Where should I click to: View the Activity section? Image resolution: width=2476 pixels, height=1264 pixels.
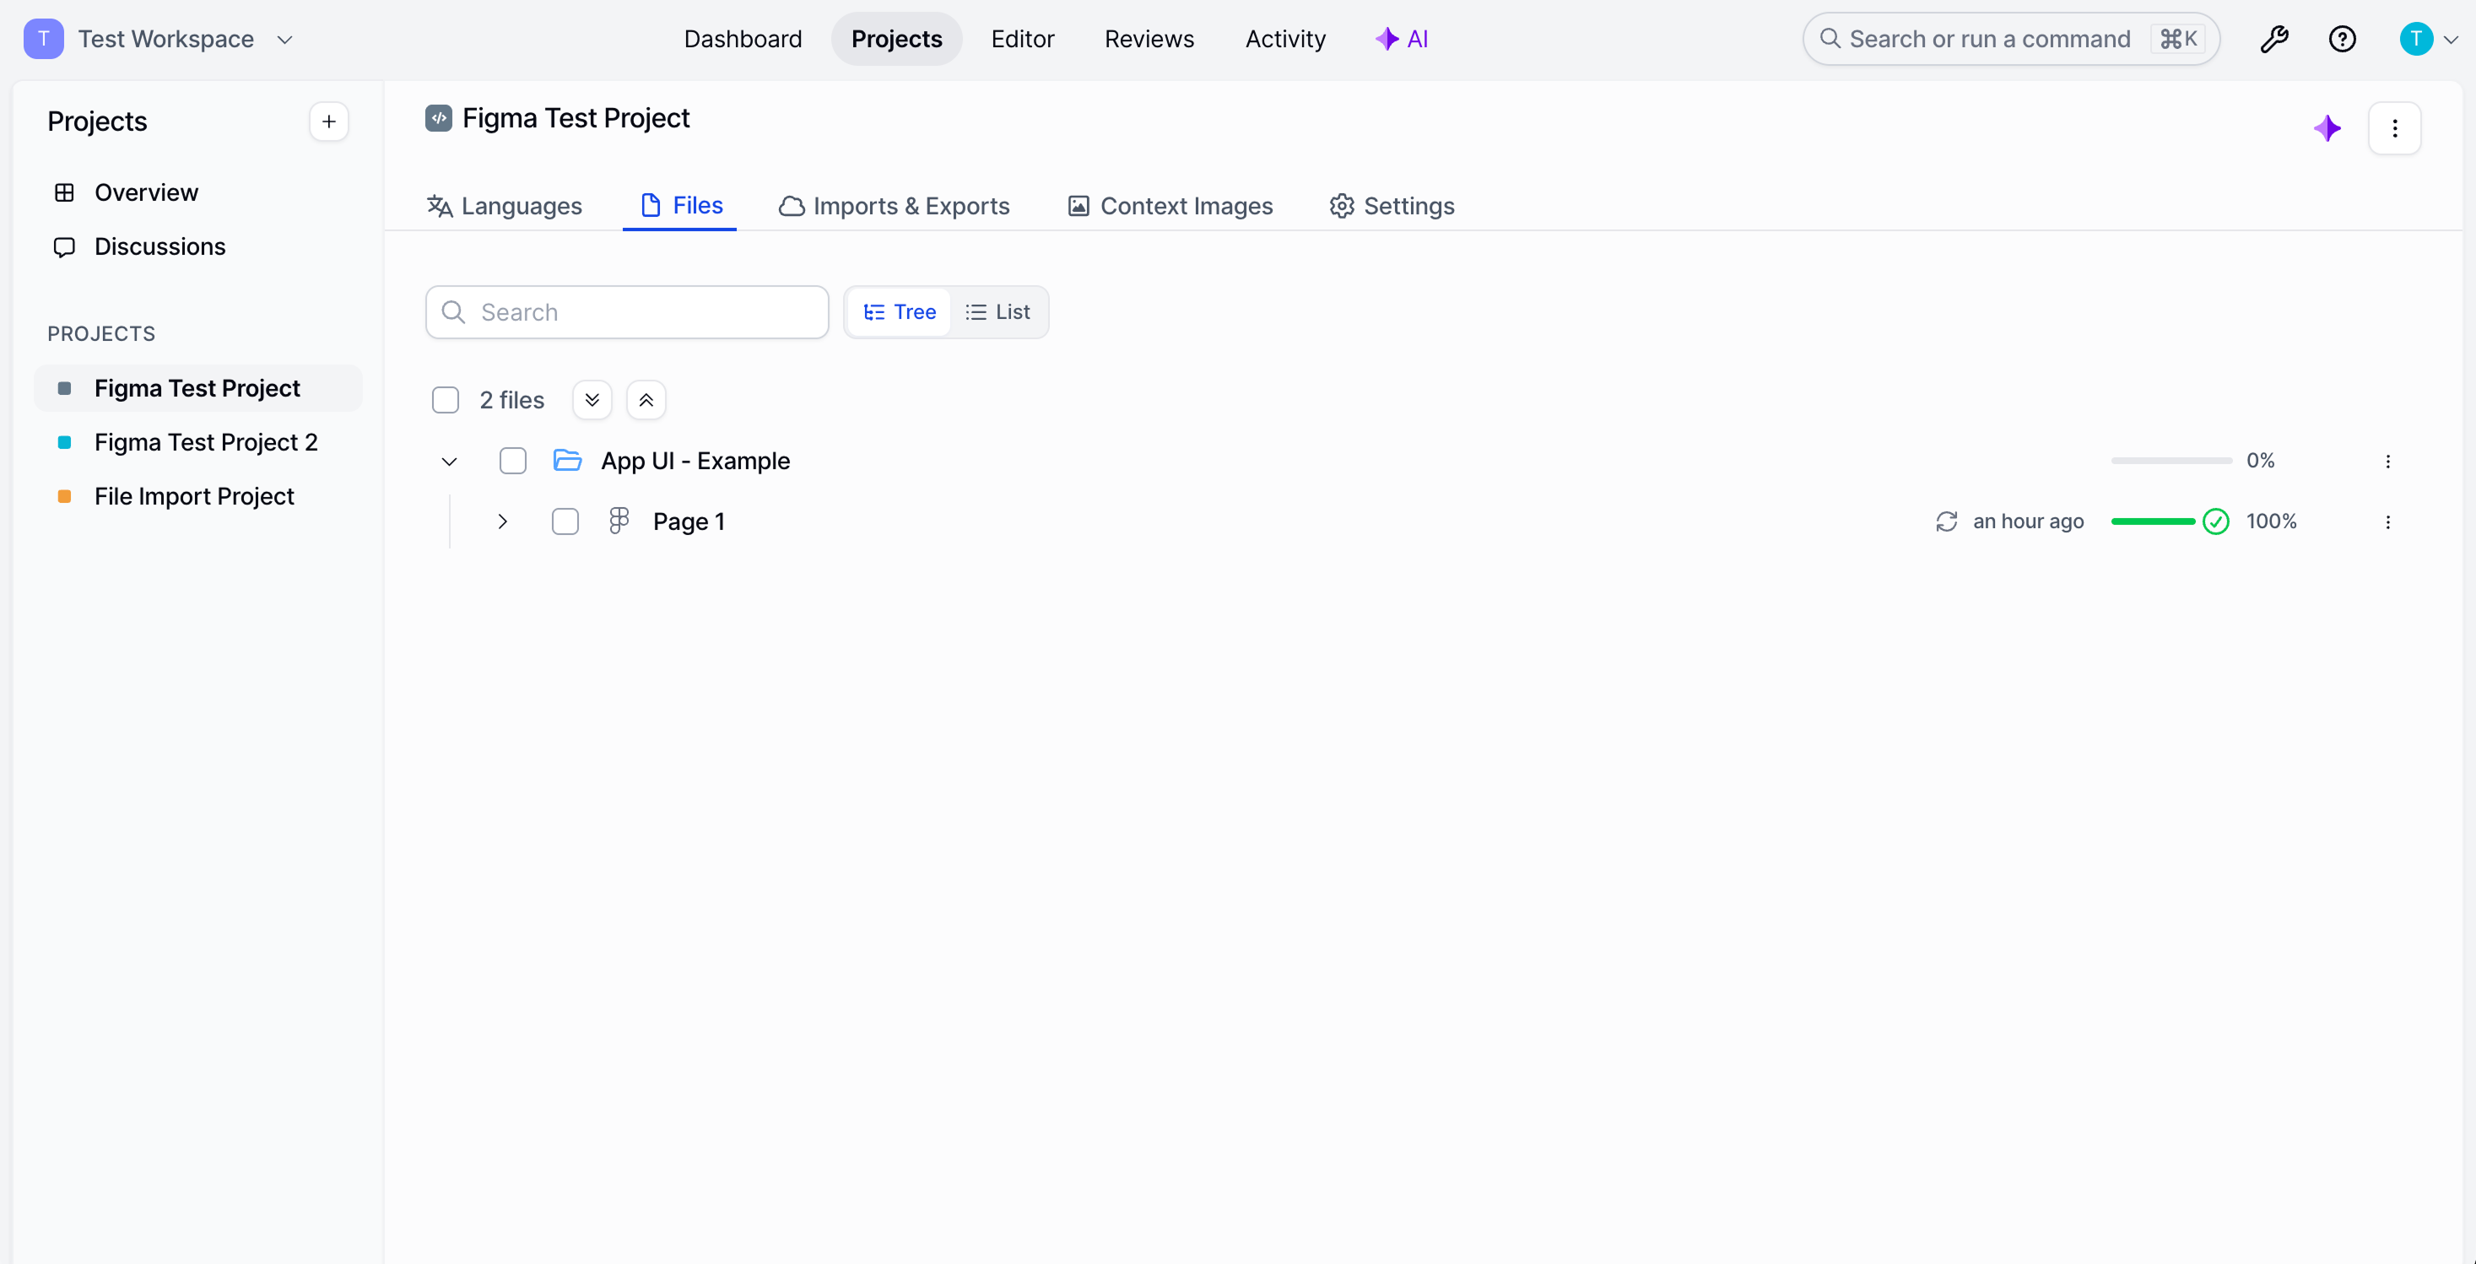point(1285,40)
